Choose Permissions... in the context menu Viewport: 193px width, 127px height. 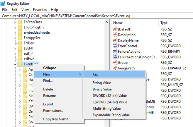pos(54,111)
